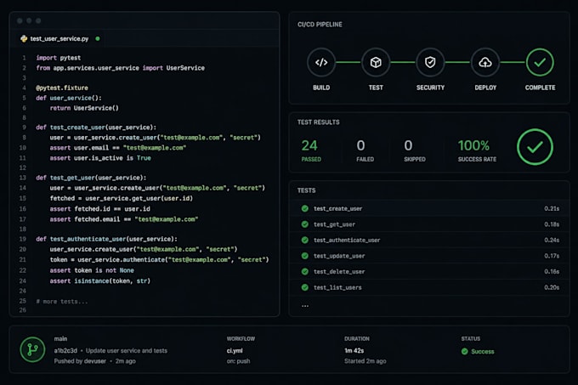
Task: Click the 0.21s duration of test_create_user
Action: pos(552,208)
